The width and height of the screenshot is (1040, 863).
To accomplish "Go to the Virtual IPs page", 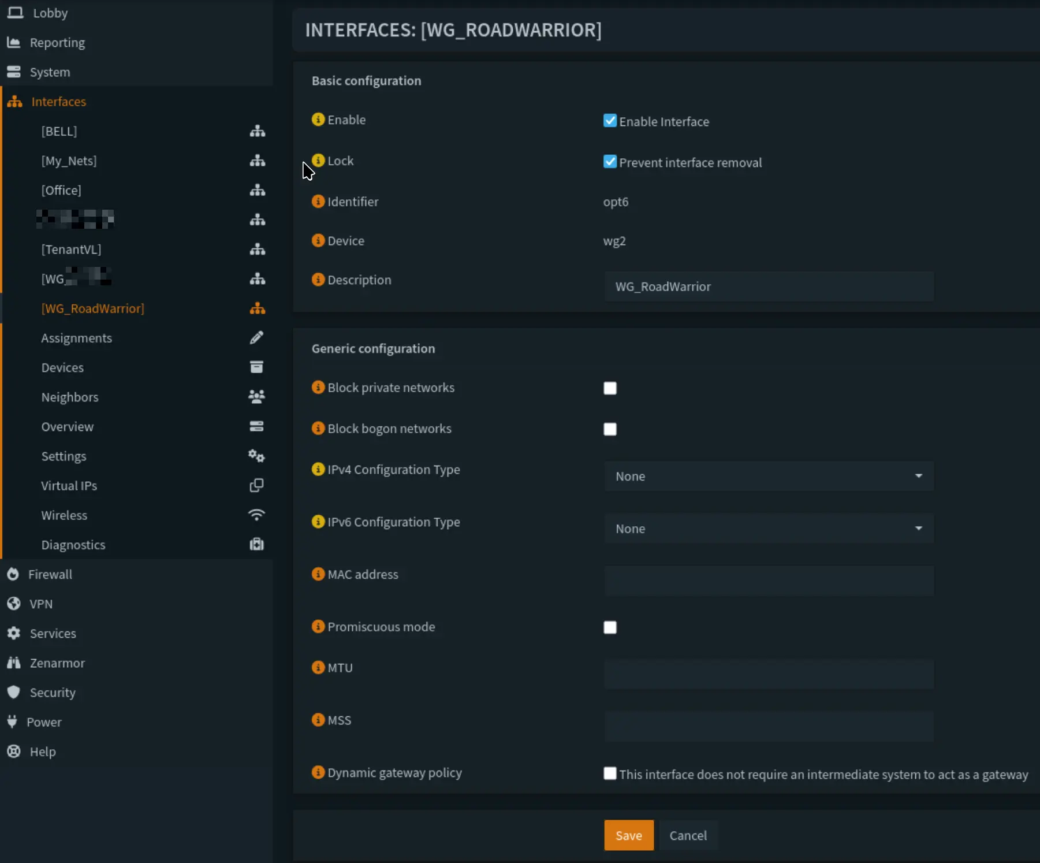I will [x=69, y=486].
